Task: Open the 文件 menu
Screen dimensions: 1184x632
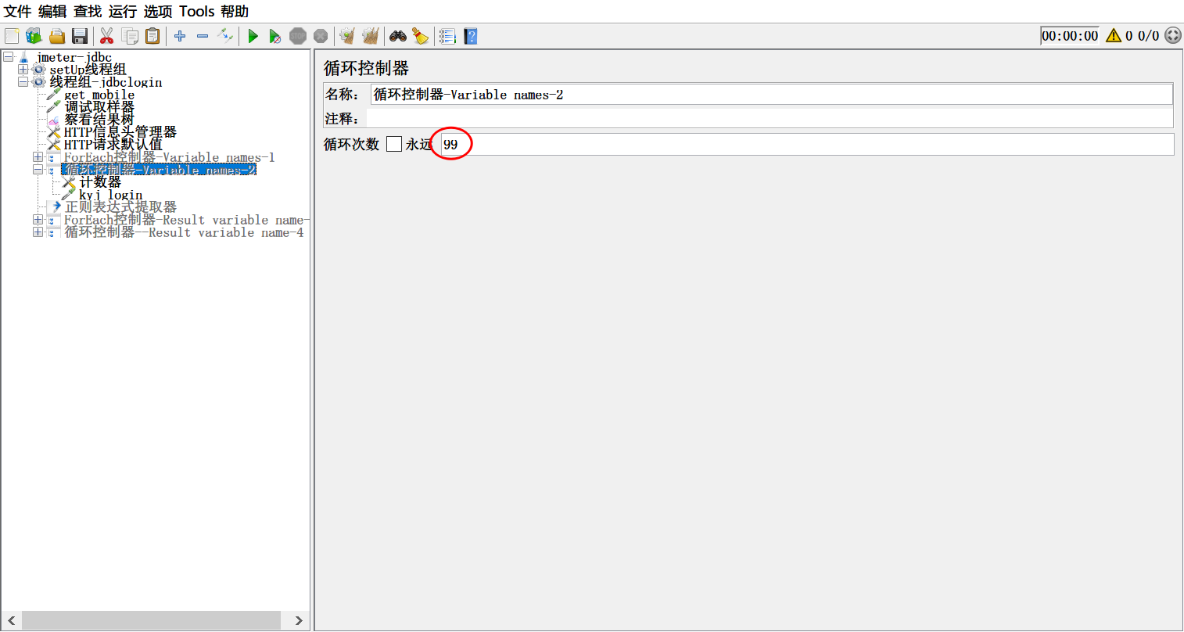Action: pyautogui.click(x=18, y=12)
